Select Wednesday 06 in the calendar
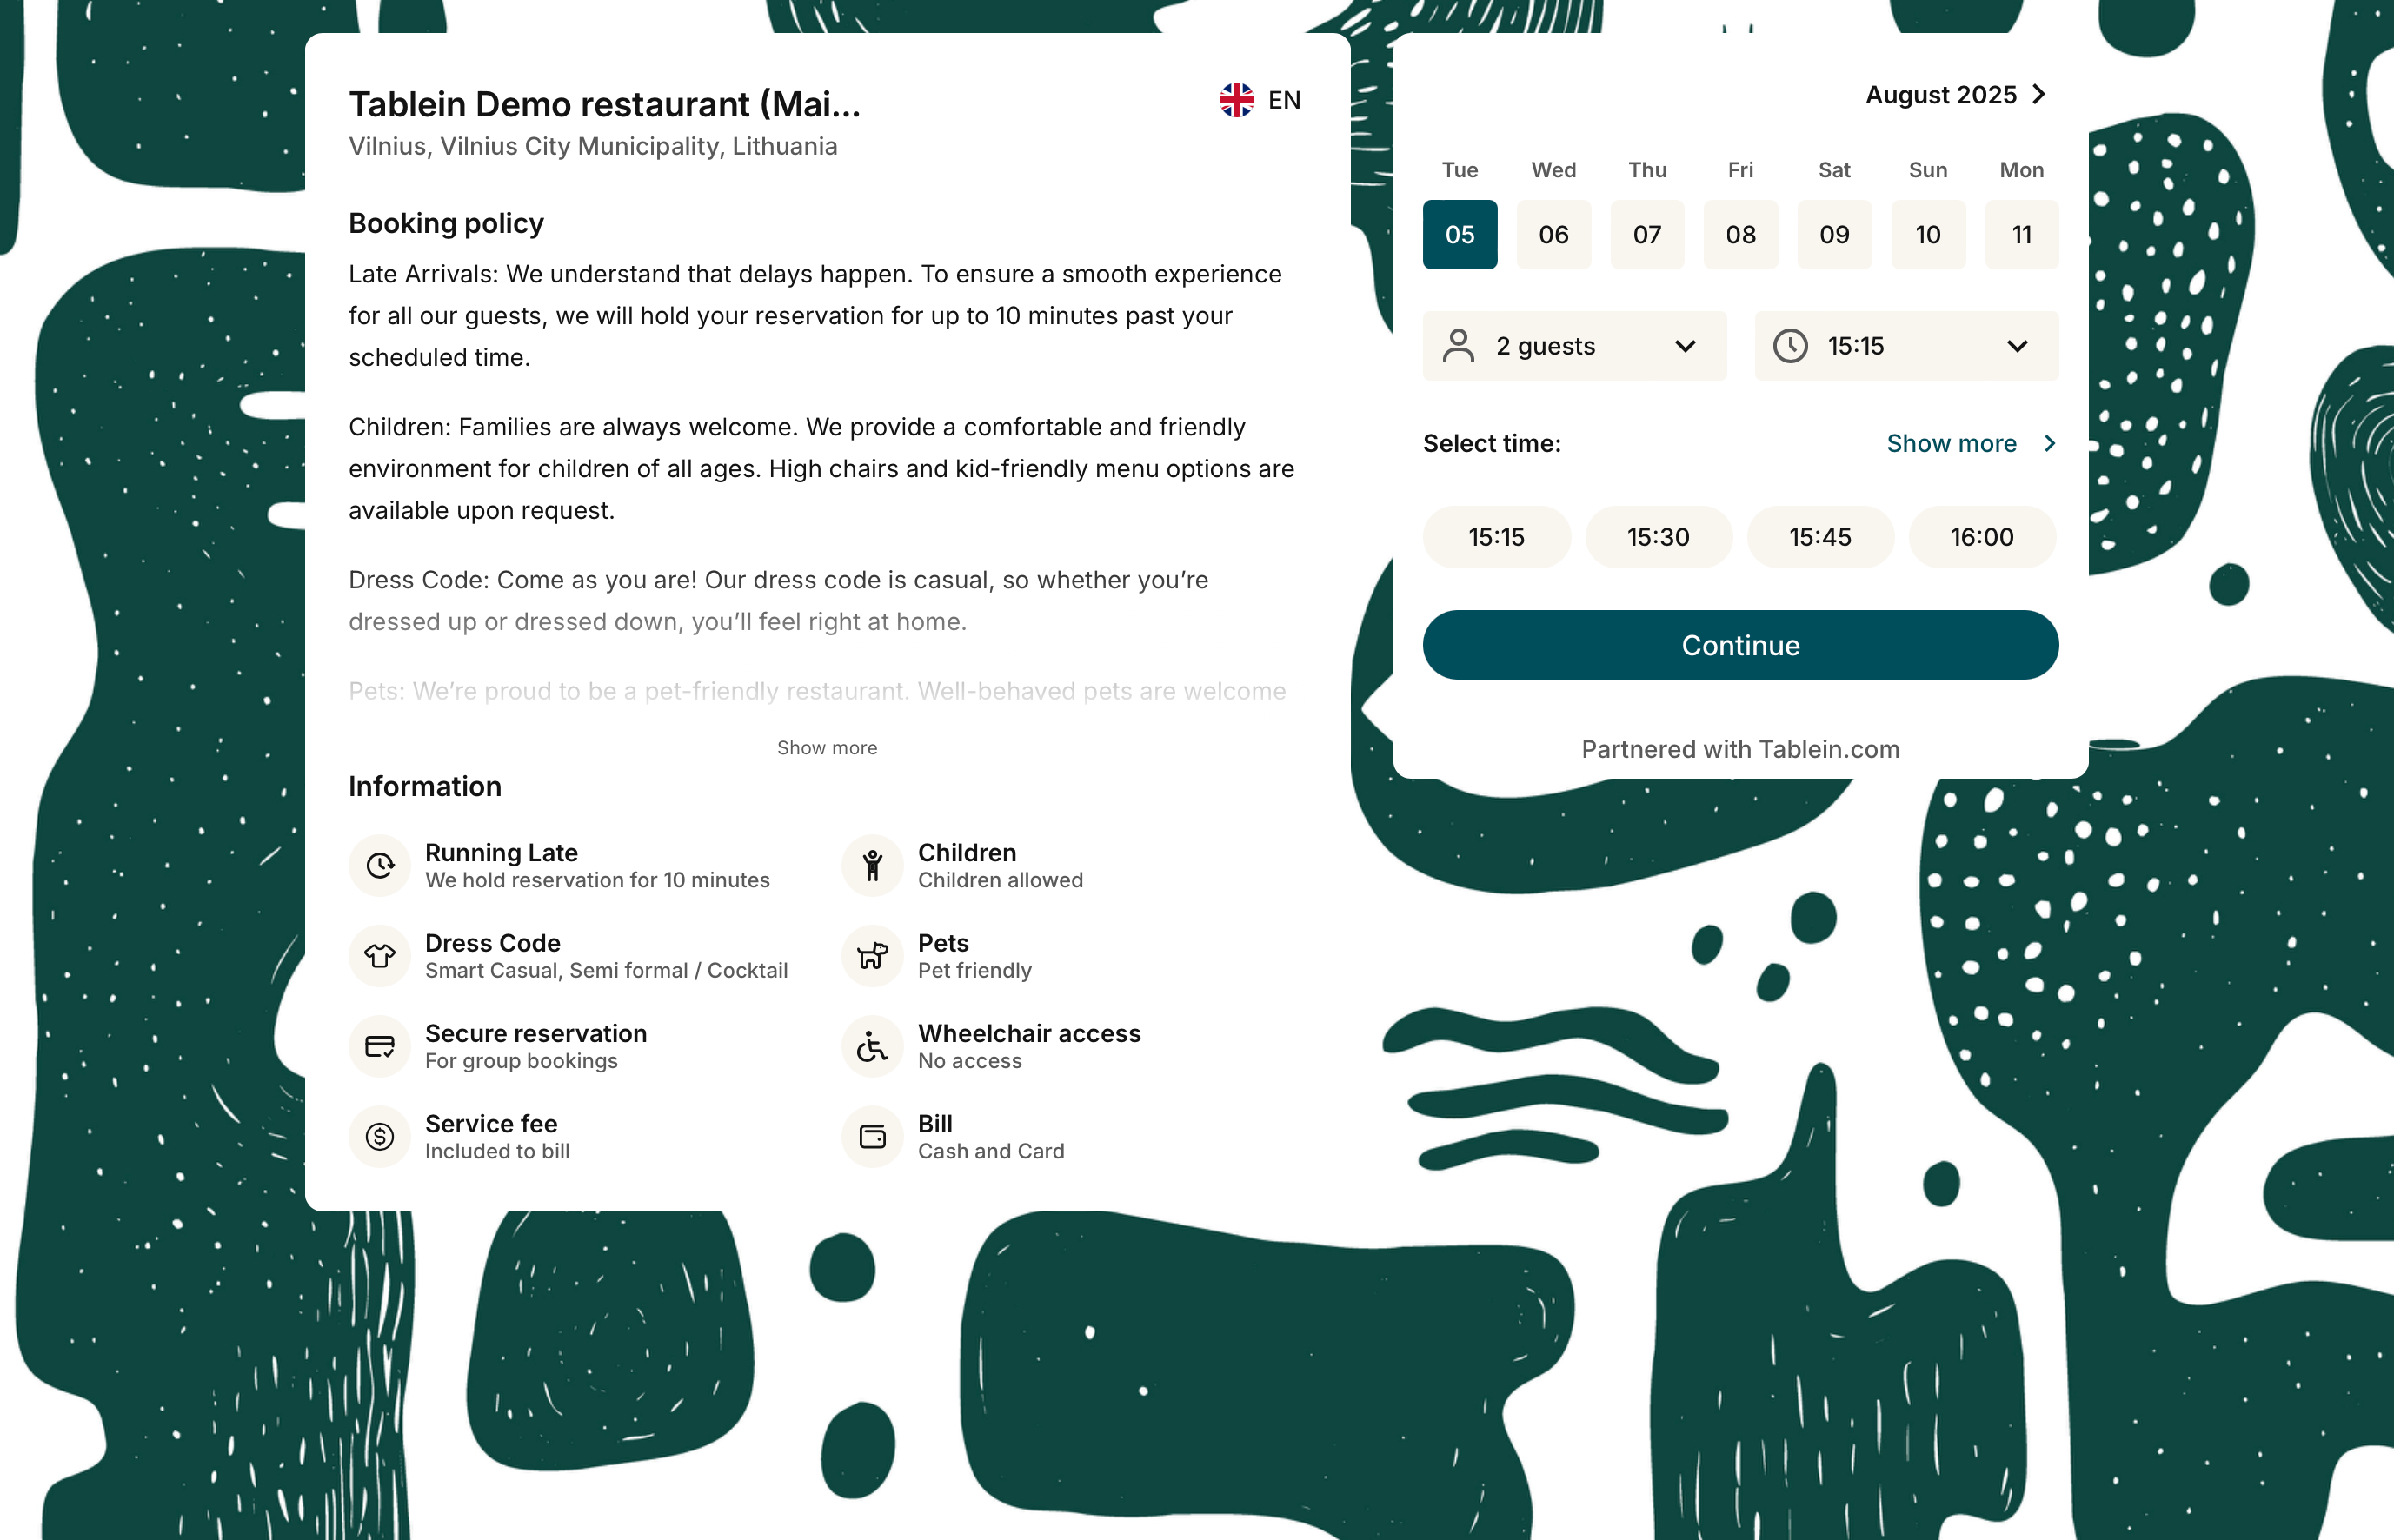Viewport: 2394px width, 1540px height. tap(1553, 235)
